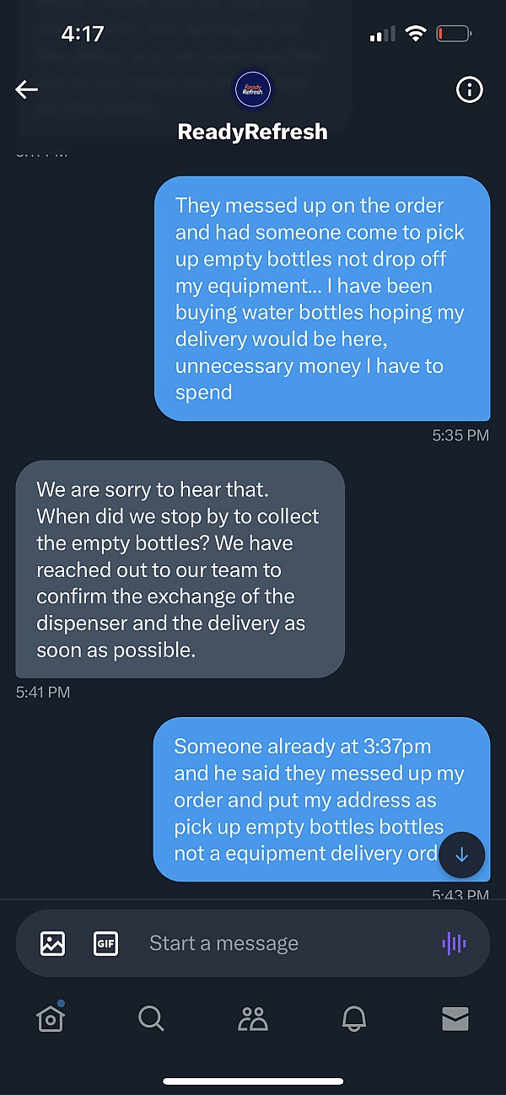
Task: Open the Messages envelope tab
Action: tap(455, 1019)
